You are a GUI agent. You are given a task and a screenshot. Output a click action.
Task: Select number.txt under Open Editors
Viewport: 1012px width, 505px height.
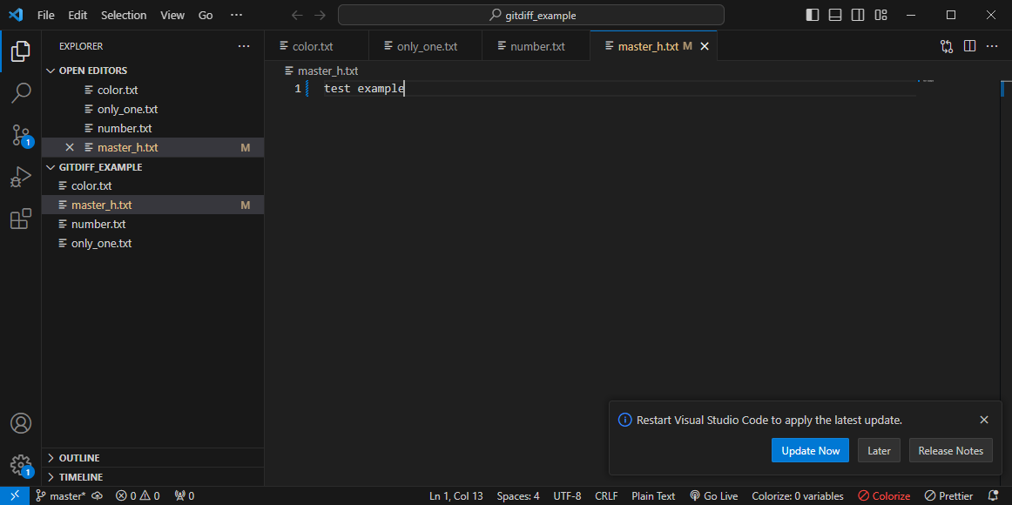[x=152, y=128]
